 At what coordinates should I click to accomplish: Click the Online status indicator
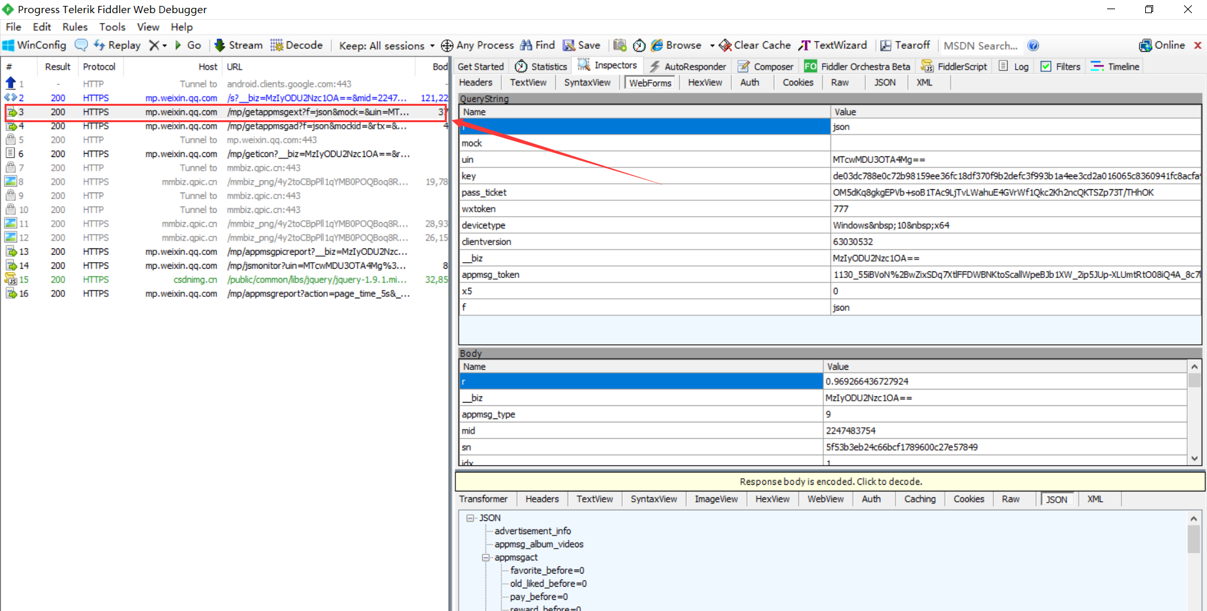coord(1162,45)
